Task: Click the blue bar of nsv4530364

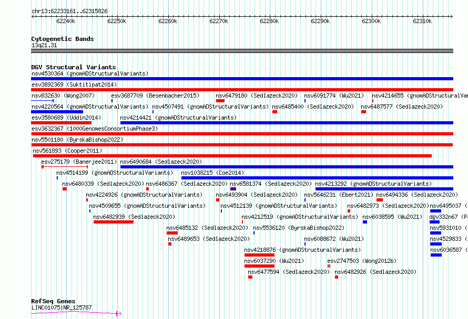Action: click(242, 79)
